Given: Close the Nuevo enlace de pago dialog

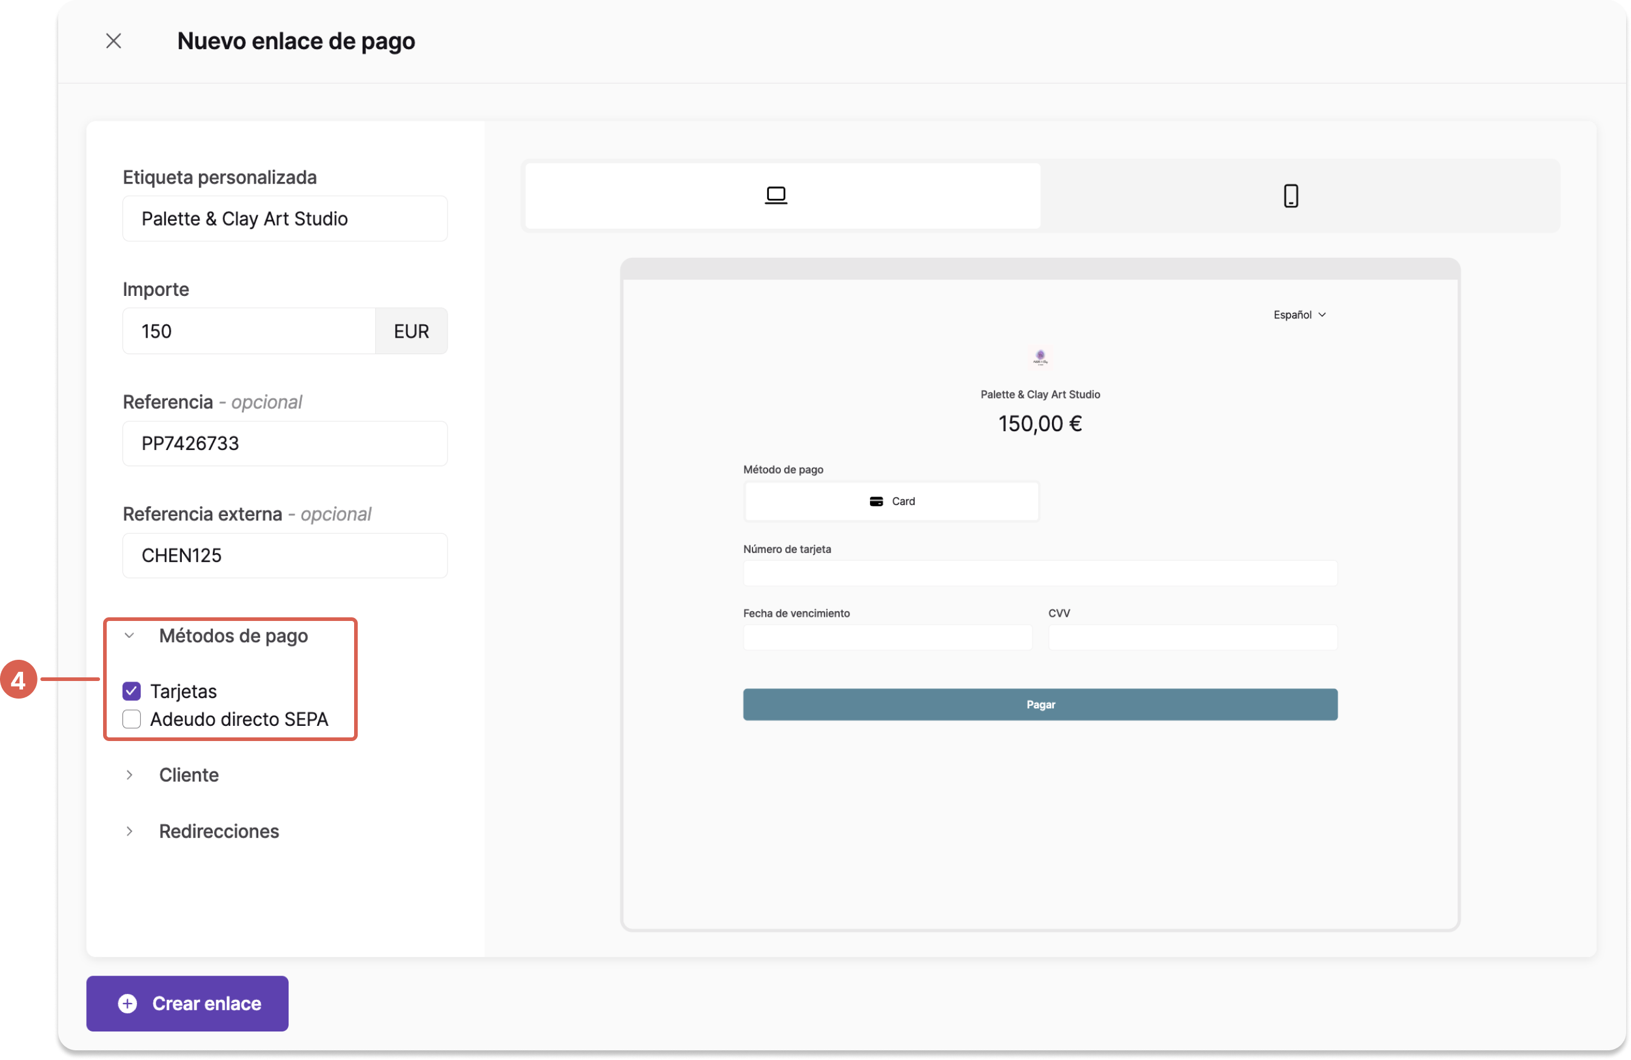Looking at the screenshot, I should click(114, 41).
